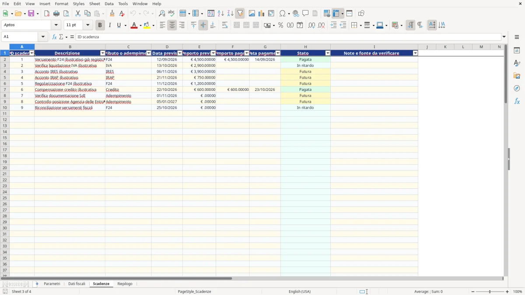The width and height of the screenshot is (525, 295).
Task: Insert an image
Action: click(x=252, y=14)
